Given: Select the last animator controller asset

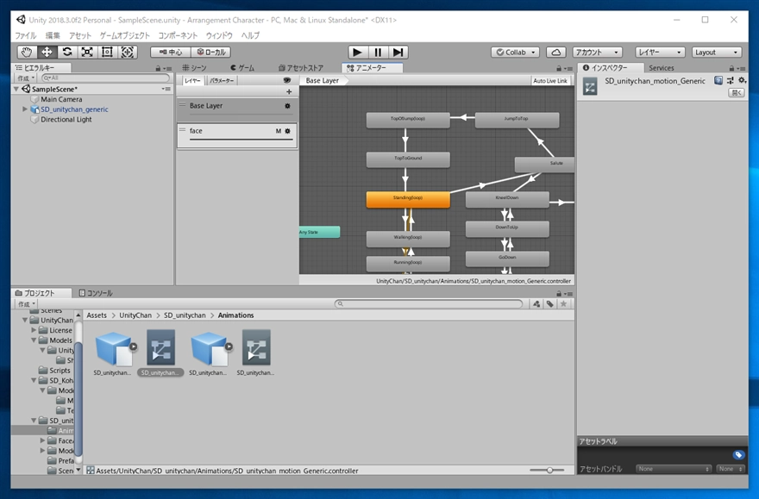Looking at the screenshot, I should (x=256, y=348).
